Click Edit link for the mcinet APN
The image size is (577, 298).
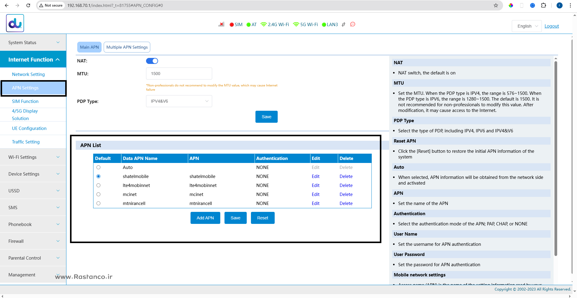[x=316, y=194]
